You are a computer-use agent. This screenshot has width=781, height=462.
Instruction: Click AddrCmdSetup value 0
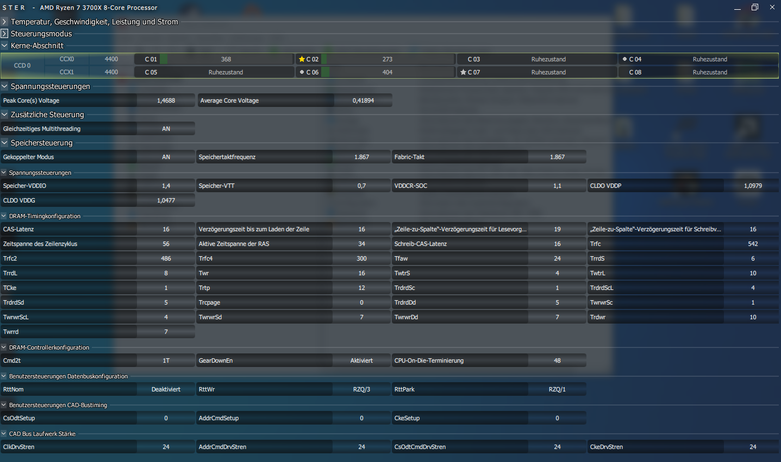pos(361,418)
